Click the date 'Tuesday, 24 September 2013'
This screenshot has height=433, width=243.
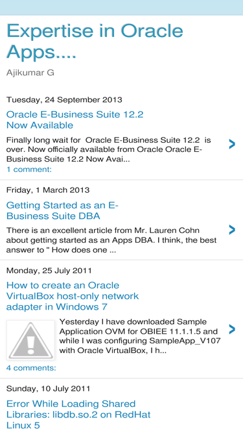click(64, 100)
